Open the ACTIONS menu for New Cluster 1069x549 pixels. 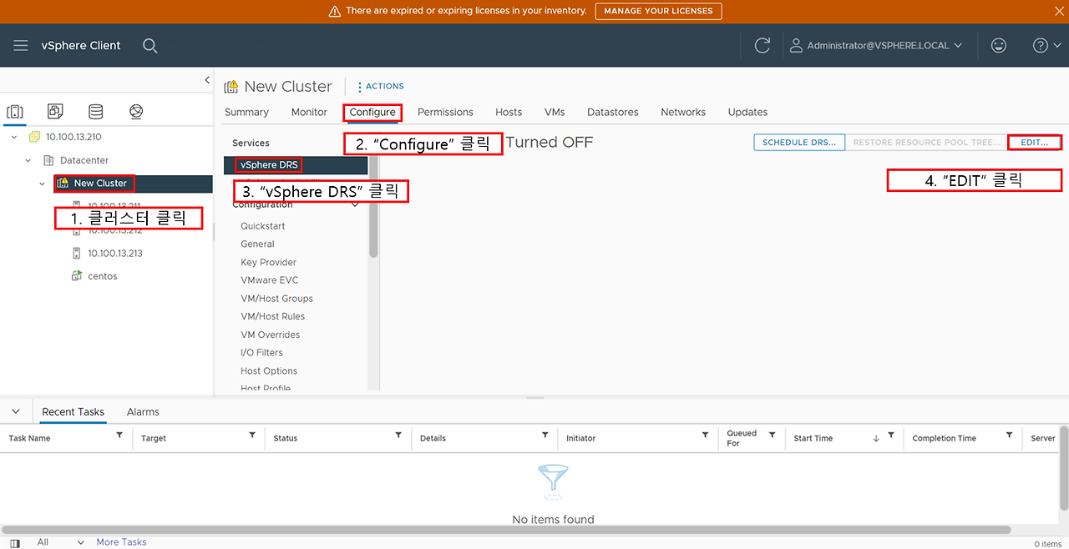click(381, 86)
